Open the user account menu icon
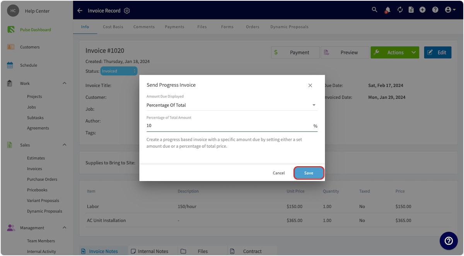This screenshot has height=256, width=464. tap(450, 10)
